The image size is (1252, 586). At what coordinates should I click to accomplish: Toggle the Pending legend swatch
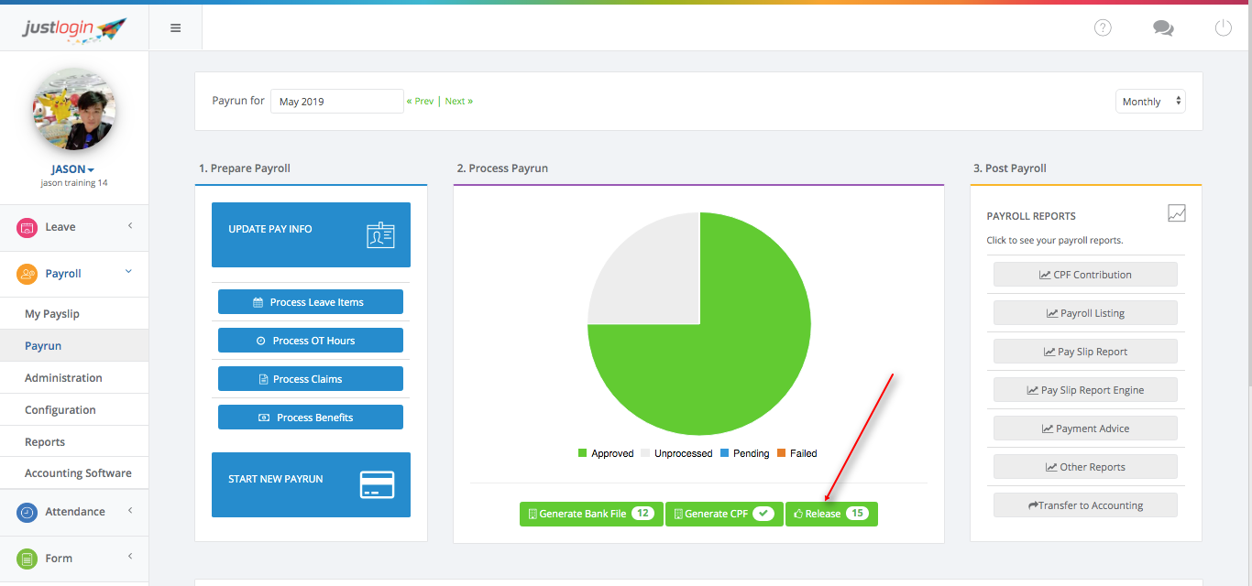point(724,453)
